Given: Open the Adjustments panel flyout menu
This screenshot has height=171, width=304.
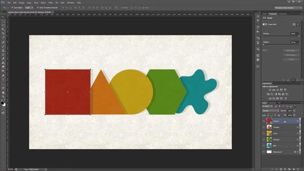Looking at the screenshot, I should click(x=302, y=84).
